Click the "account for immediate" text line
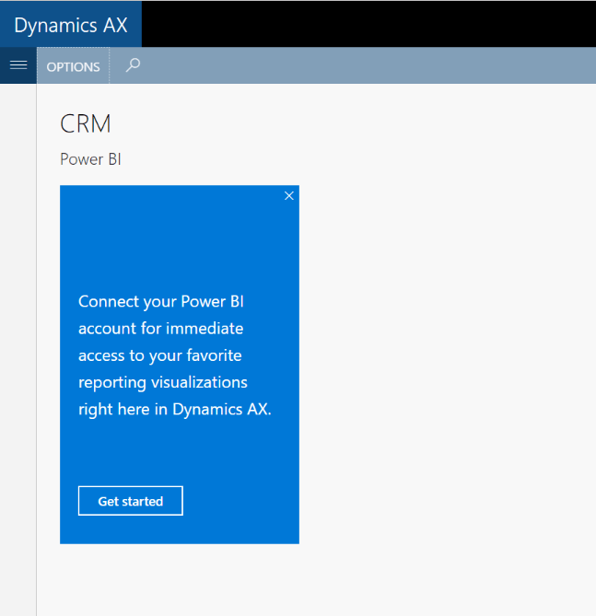The width and height of the screenshot is (596, 616). point(161,328)
